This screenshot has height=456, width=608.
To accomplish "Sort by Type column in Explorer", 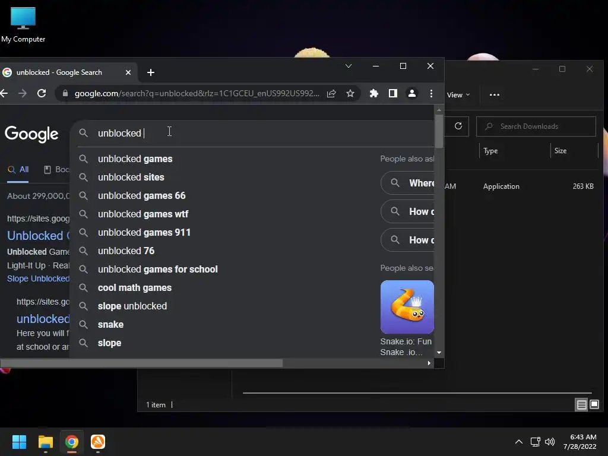I will [x=490, y=151].
